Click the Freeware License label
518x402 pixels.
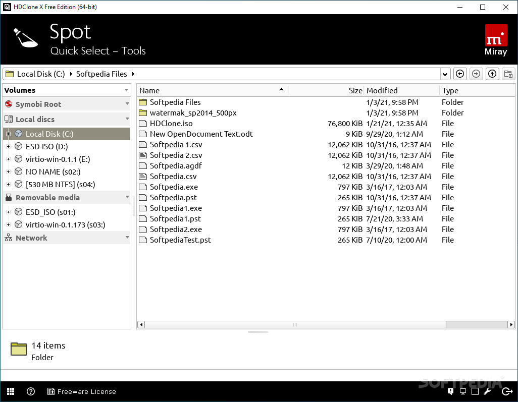click(86, 391)
